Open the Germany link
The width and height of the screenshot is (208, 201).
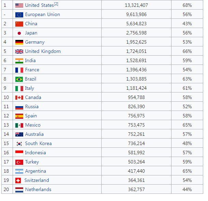35,42
